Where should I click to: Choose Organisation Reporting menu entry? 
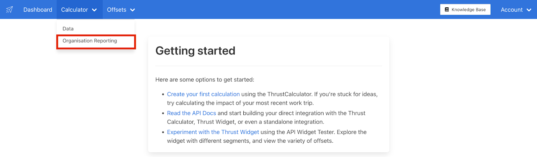pos(90,41)
